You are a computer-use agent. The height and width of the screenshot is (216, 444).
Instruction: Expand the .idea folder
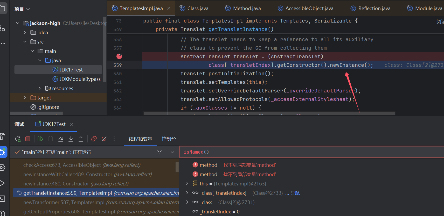(x=25, y=32)
